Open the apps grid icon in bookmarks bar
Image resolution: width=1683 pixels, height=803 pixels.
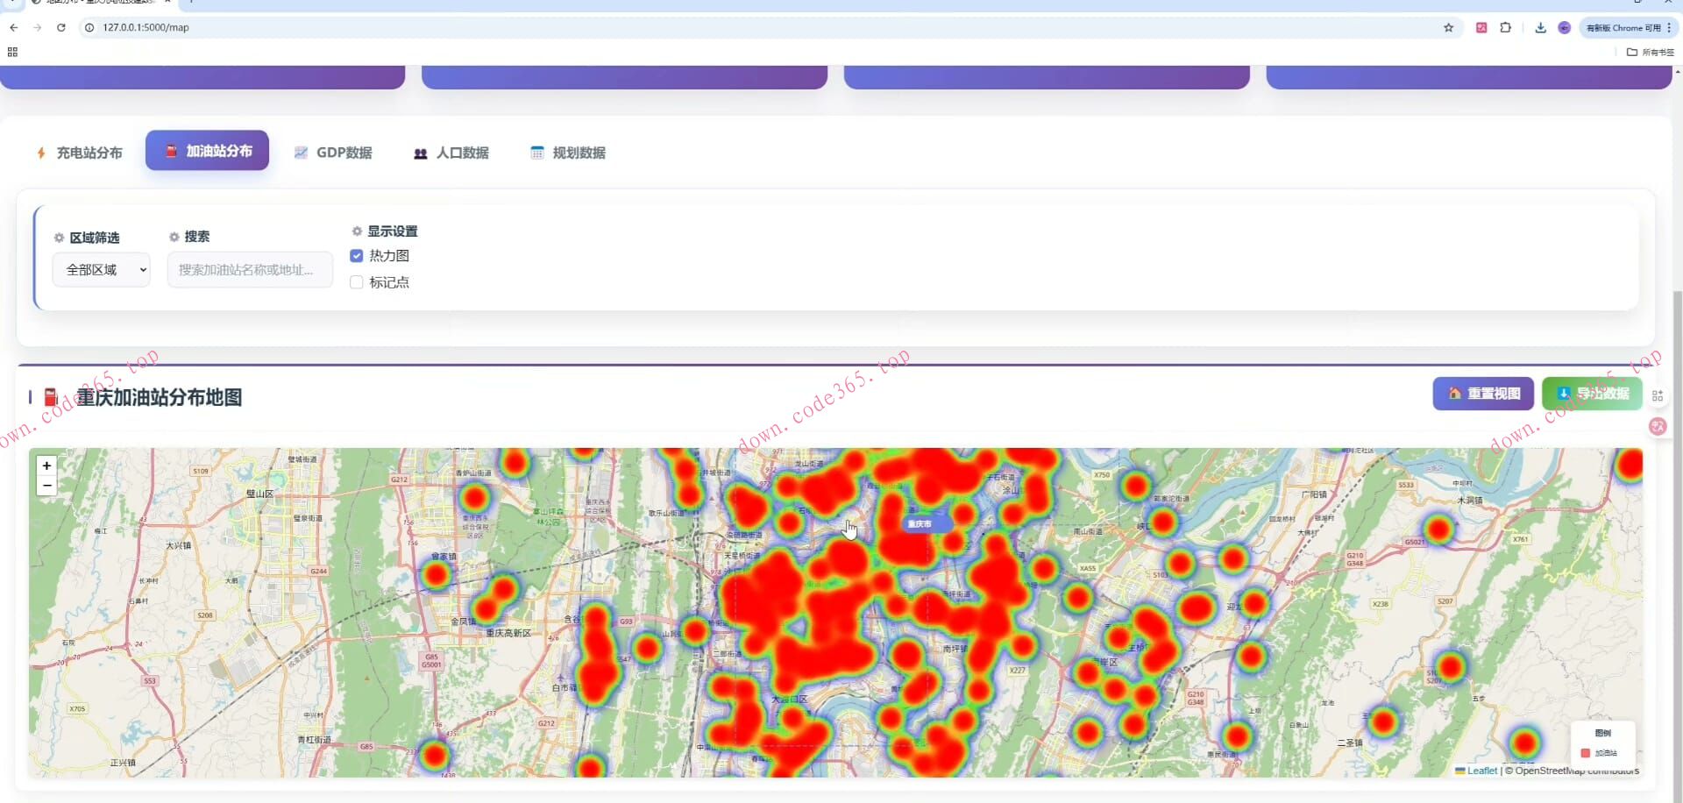point(12,52)
